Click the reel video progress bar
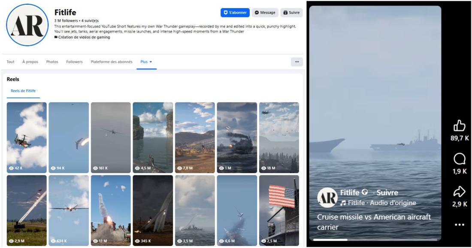This screenshot has height=248, width=472. pyautogui.click(x=375, y=240)
